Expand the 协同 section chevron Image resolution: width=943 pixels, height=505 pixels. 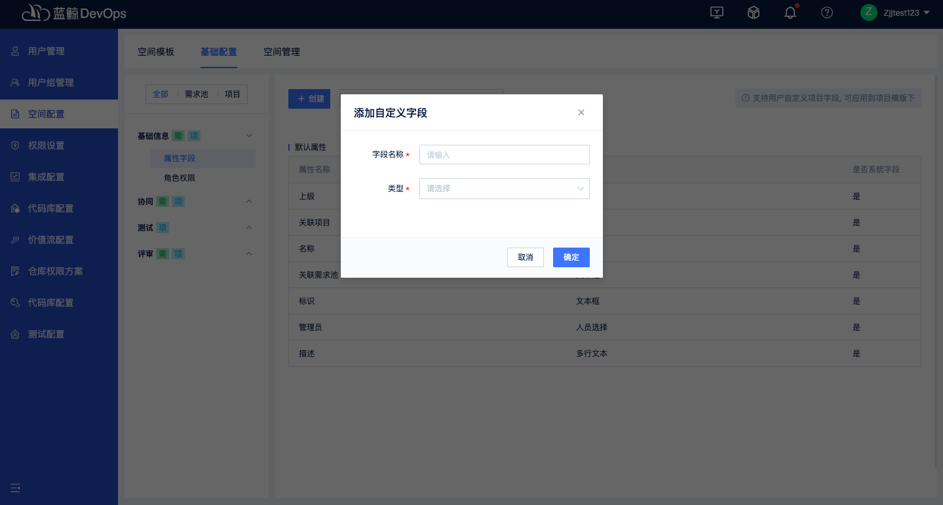pyautogui.click(x=248, y=201)
